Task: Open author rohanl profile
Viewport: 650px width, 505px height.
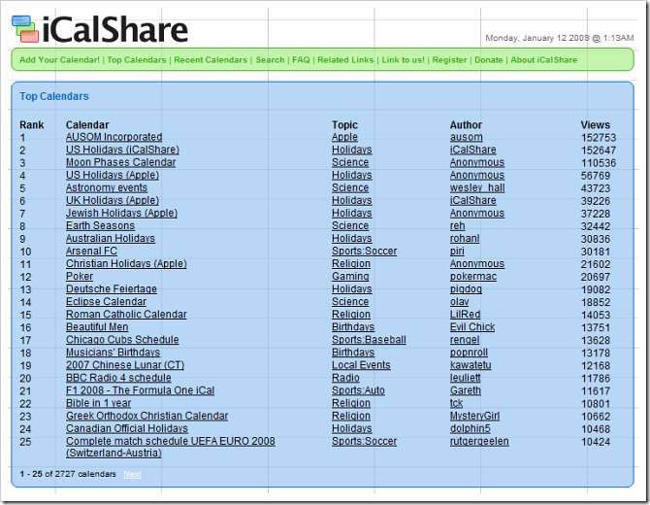Action: pos(465,238)
